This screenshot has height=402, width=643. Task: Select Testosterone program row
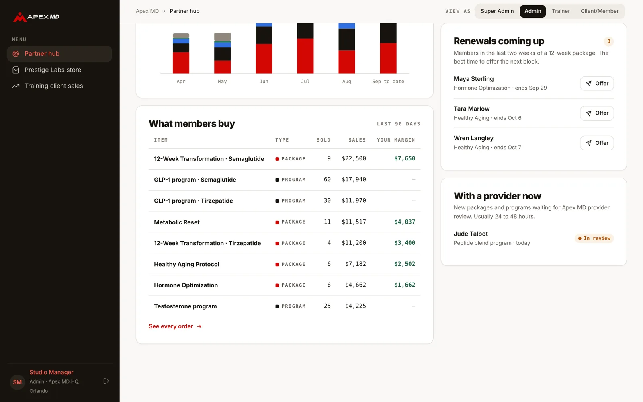(285, 306)
